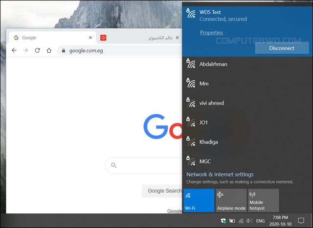
Task: Select the vivi ahmed Wi-Fi network
Action: (x=247, y=103)
